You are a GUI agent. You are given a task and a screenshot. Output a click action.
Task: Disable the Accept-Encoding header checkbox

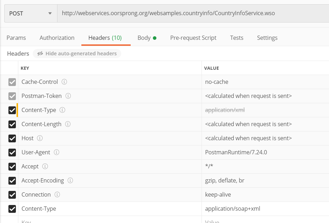(12, 181)
